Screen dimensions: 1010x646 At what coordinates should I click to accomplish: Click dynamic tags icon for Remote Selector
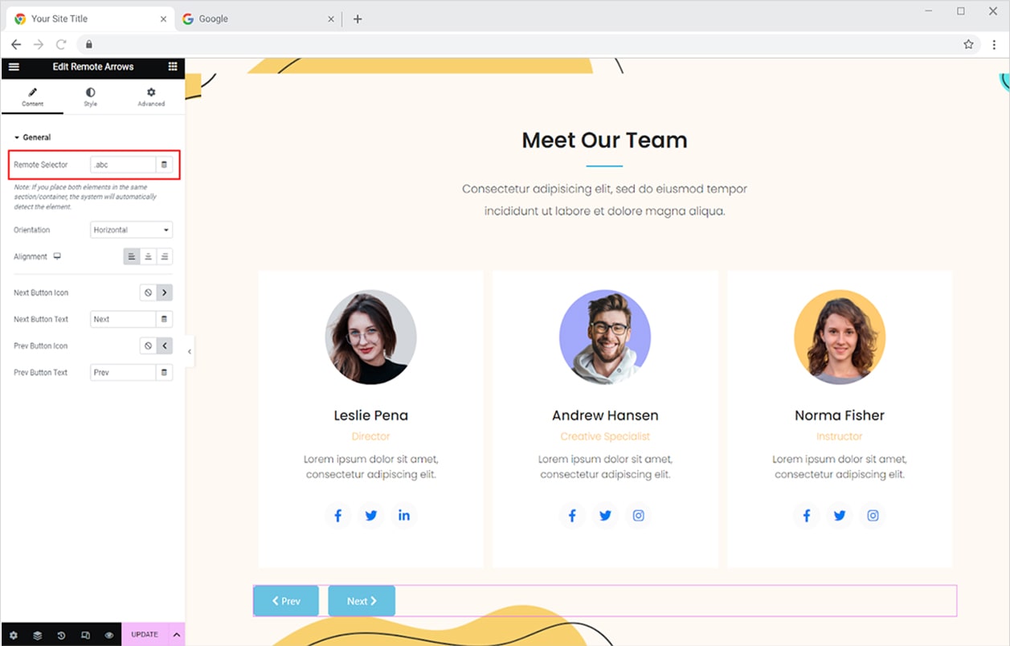tap(164, 165)
